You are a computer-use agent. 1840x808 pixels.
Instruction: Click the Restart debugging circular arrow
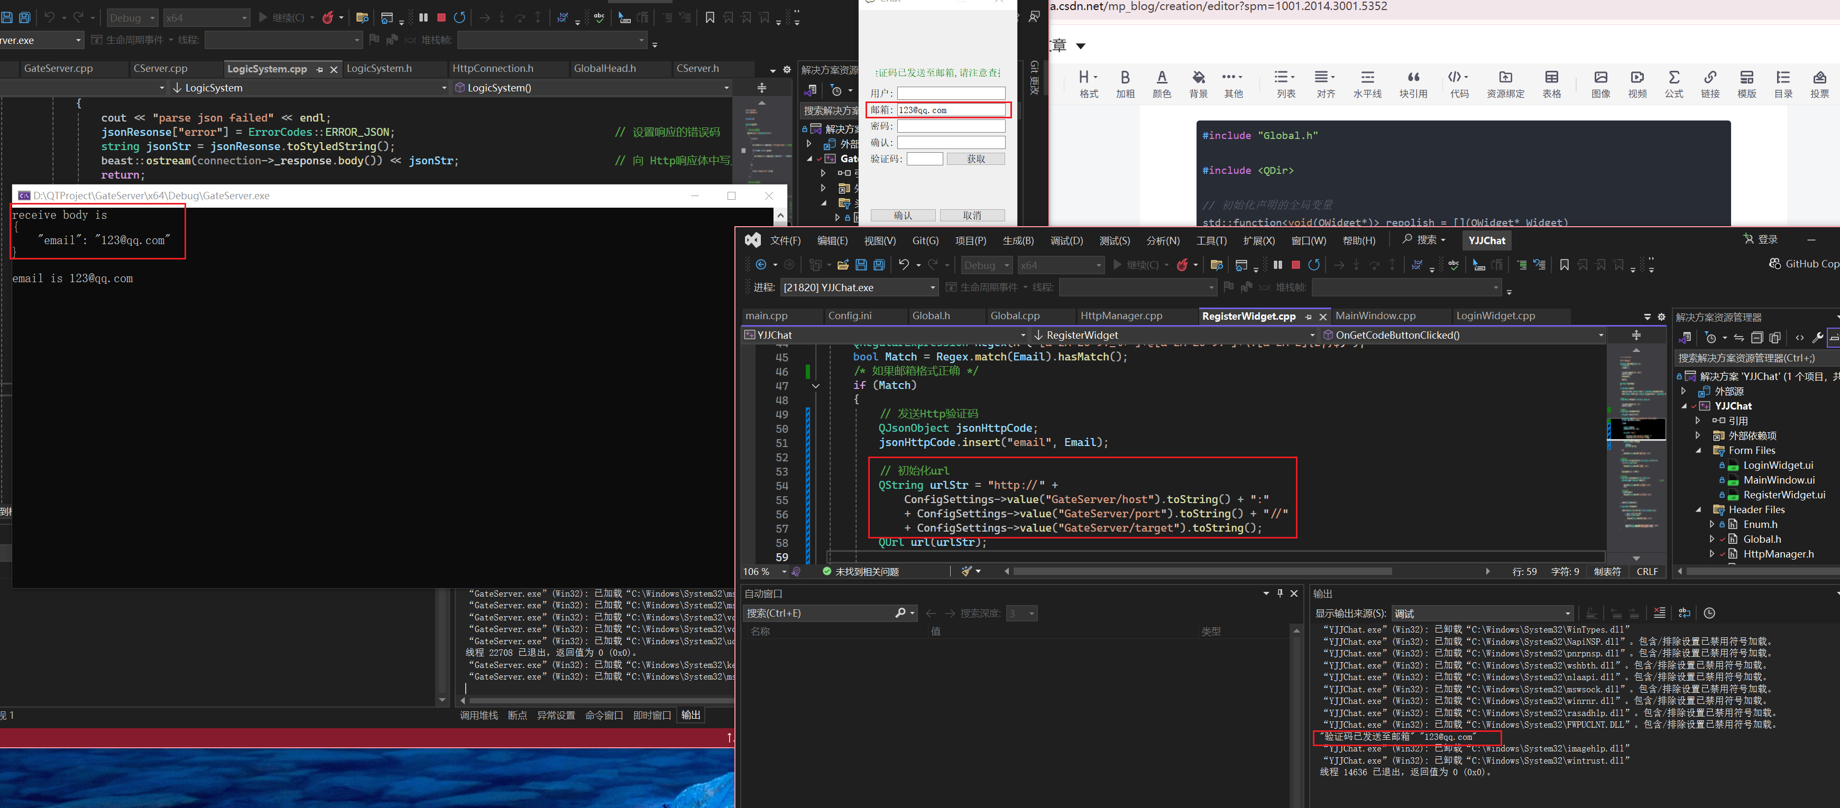[1313, 265]
